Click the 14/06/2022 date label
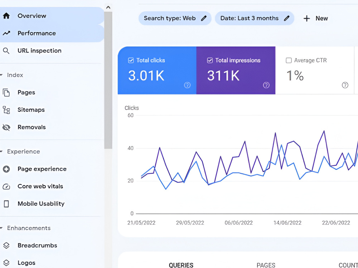Viewport: 358px width, 268px height. [x=287, y=223]
